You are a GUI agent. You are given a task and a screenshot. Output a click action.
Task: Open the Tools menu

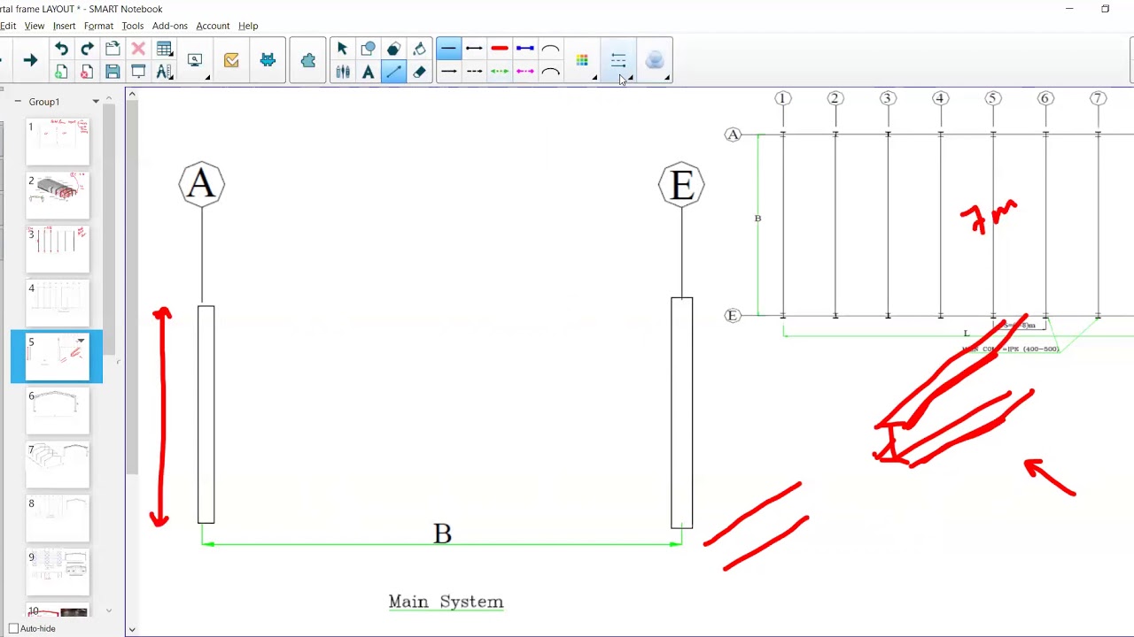point(133,26)
